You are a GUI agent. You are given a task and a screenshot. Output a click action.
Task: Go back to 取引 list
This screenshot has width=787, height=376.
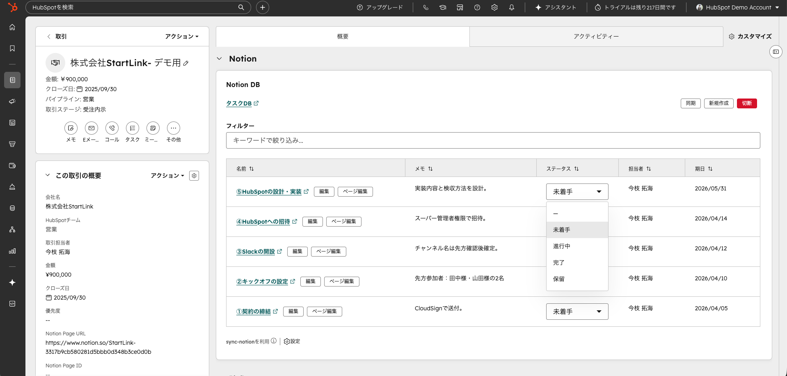[57, 37]
